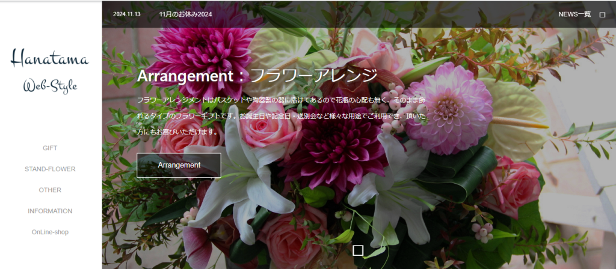The image size is (616, 269).
Task: Go to the OTHER menu section
Action: pos(51,190)
